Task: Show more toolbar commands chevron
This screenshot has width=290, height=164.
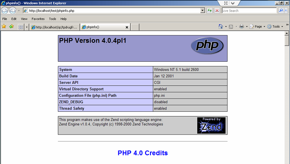Action: point(287,25)
